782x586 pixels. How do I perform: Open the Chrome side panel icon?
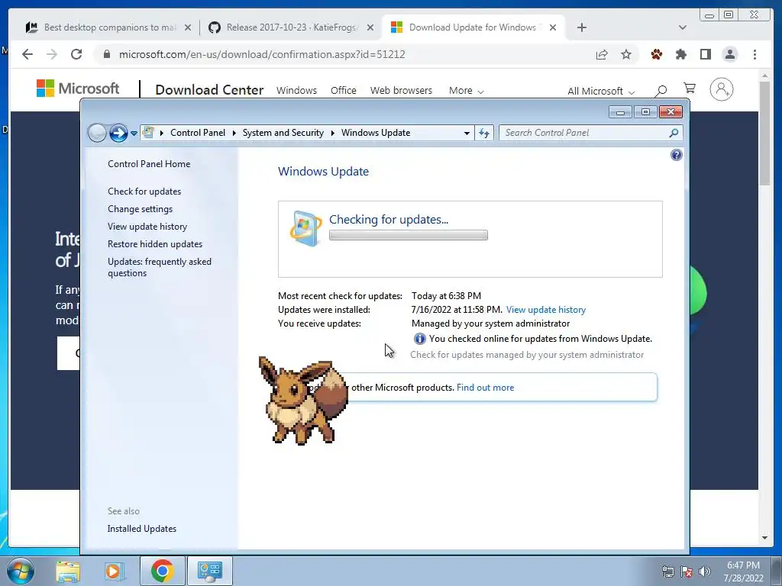click(x=705, y=54)
